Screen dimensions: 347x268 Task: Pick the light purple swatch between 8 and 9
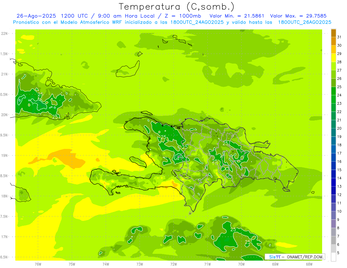[333, 224]
